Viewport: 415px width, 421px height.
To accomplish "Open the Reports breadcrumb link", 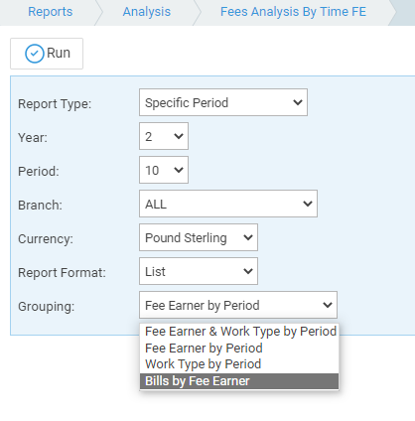I will tap(51, 12).
